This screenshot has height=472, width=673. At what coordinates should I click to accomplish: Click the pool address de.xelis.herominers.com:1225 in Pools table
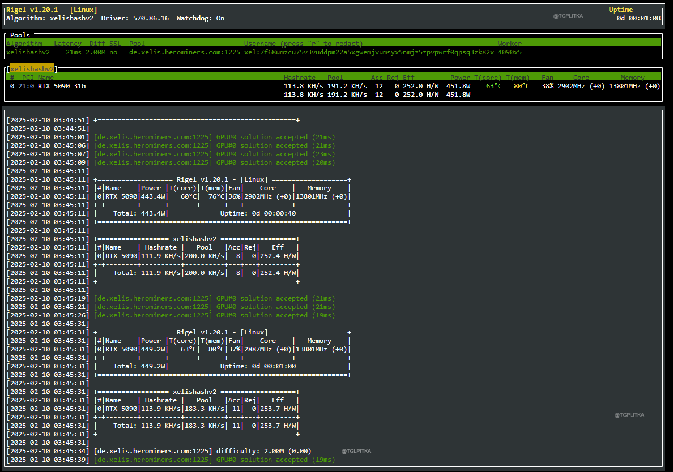pos(185,52)
